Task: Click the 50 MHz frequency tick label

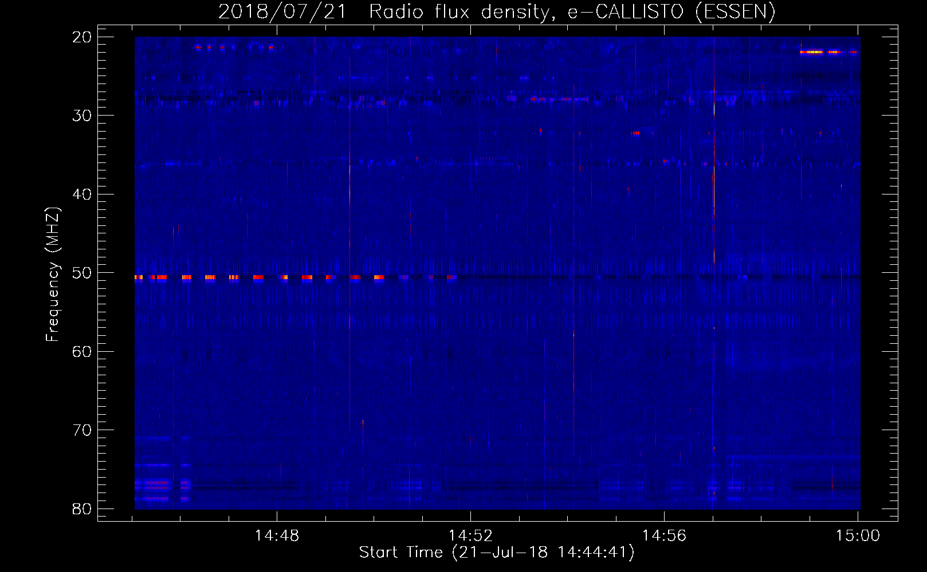Action: coord(82,273)
